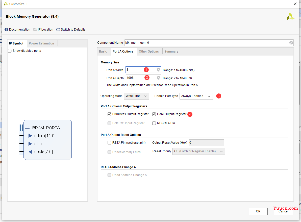Uncheck Core Output Register
The image size is (301, 222).
pos(154,114)
